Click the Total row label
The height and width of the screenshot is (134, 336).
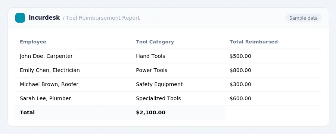27,112
